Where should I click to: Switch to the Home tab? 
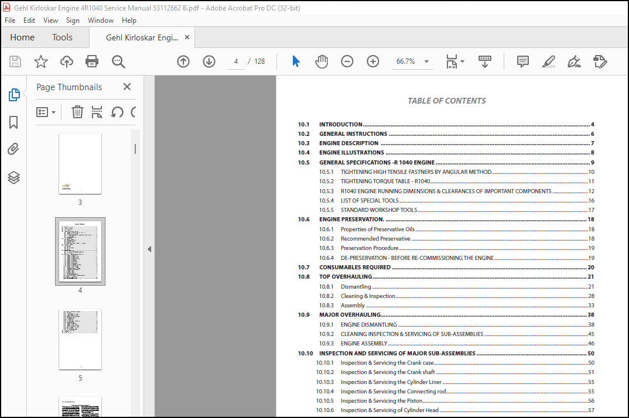[22, 37]
